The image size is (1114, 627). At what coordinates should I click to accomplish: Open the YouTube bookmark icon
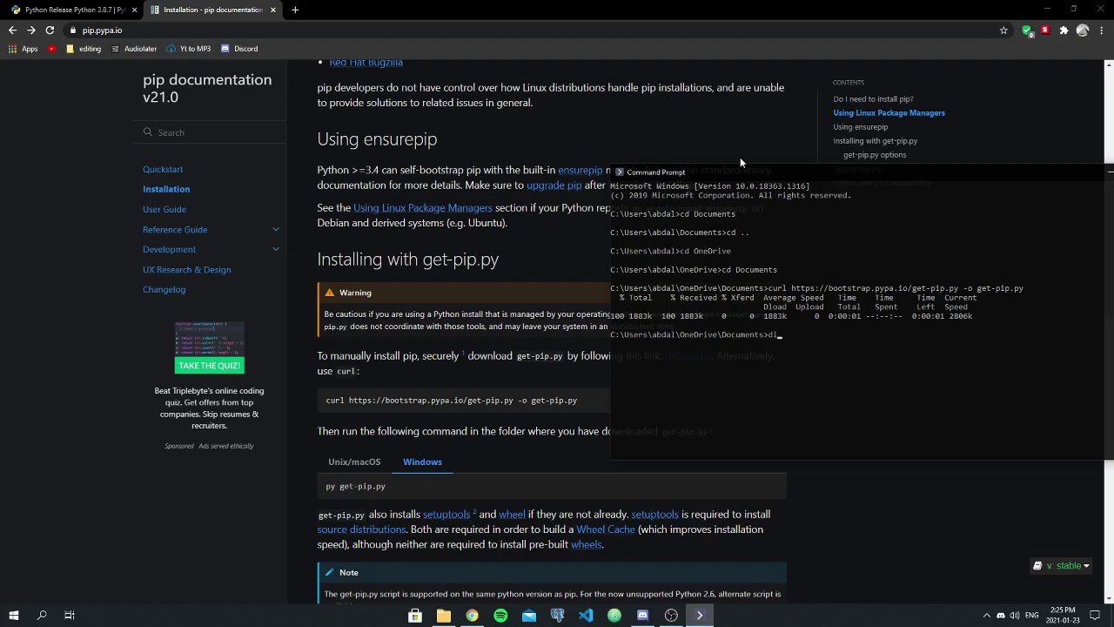coord(51,49)
